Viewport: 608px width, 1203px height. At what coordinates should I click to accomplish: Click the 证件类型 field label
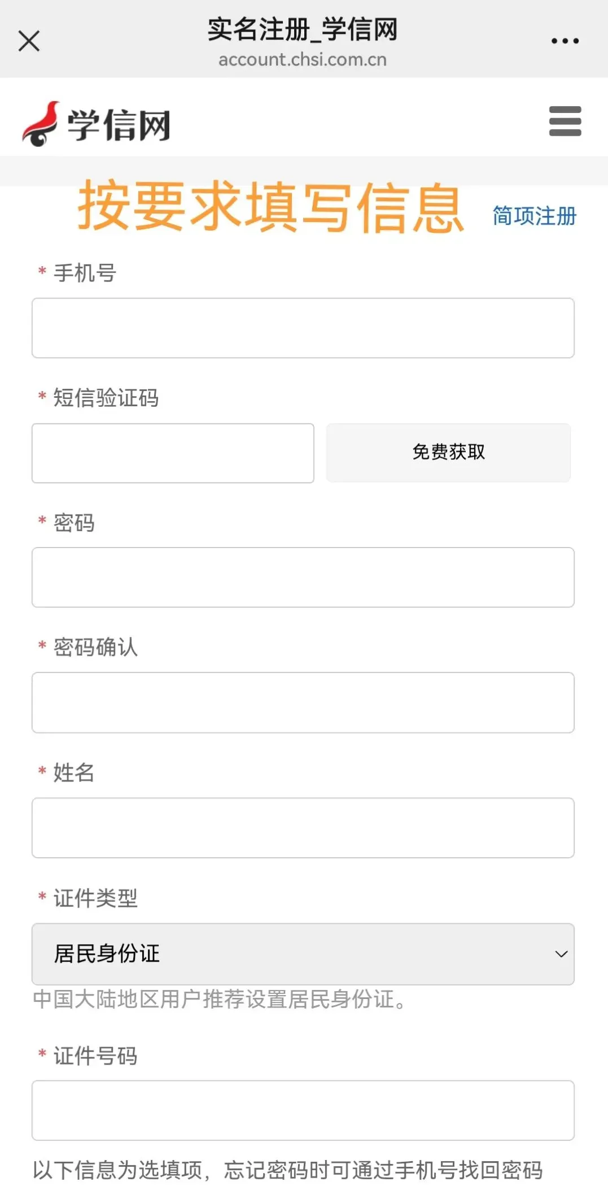pos(95,898)
